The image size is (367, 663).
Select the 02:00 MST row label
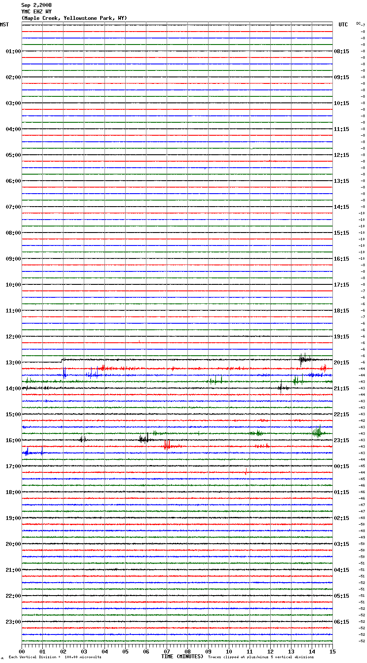[13, 77]
